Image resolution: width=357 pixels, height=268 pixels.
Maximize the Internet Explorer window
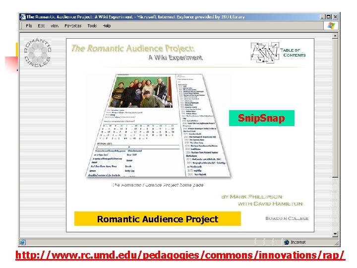click(329, 17)
